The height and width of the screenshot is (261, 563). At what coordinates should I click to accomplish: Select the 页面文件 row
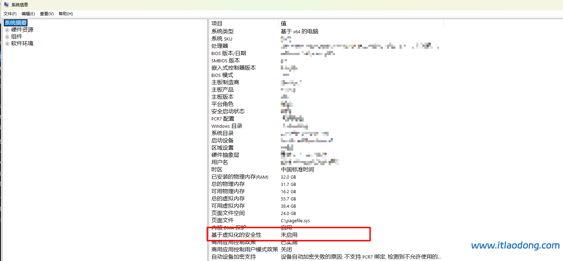click(222, 220)
